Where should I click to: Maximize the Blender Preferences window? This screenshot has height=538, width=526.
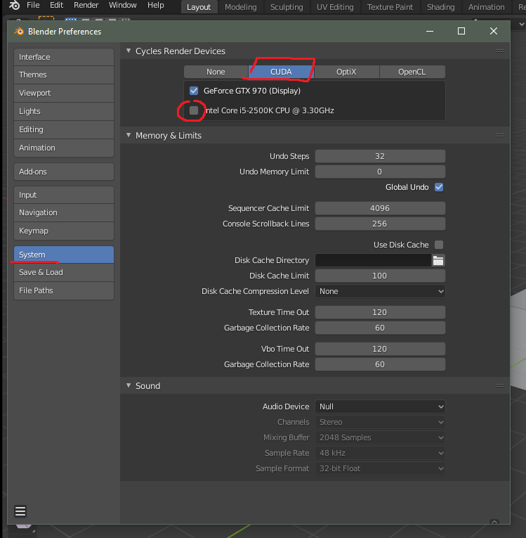(461, 31)
